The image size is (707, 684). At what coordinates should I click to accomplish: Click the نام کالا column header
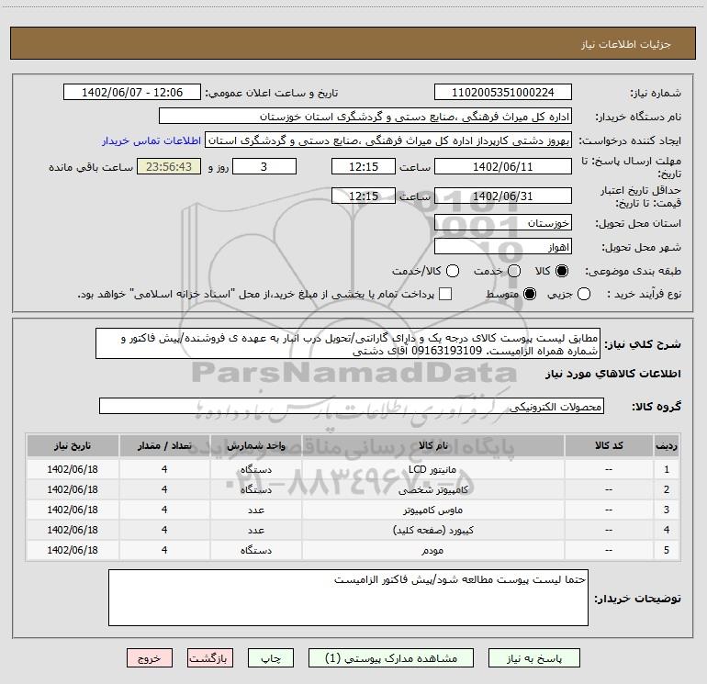point(432,446)
